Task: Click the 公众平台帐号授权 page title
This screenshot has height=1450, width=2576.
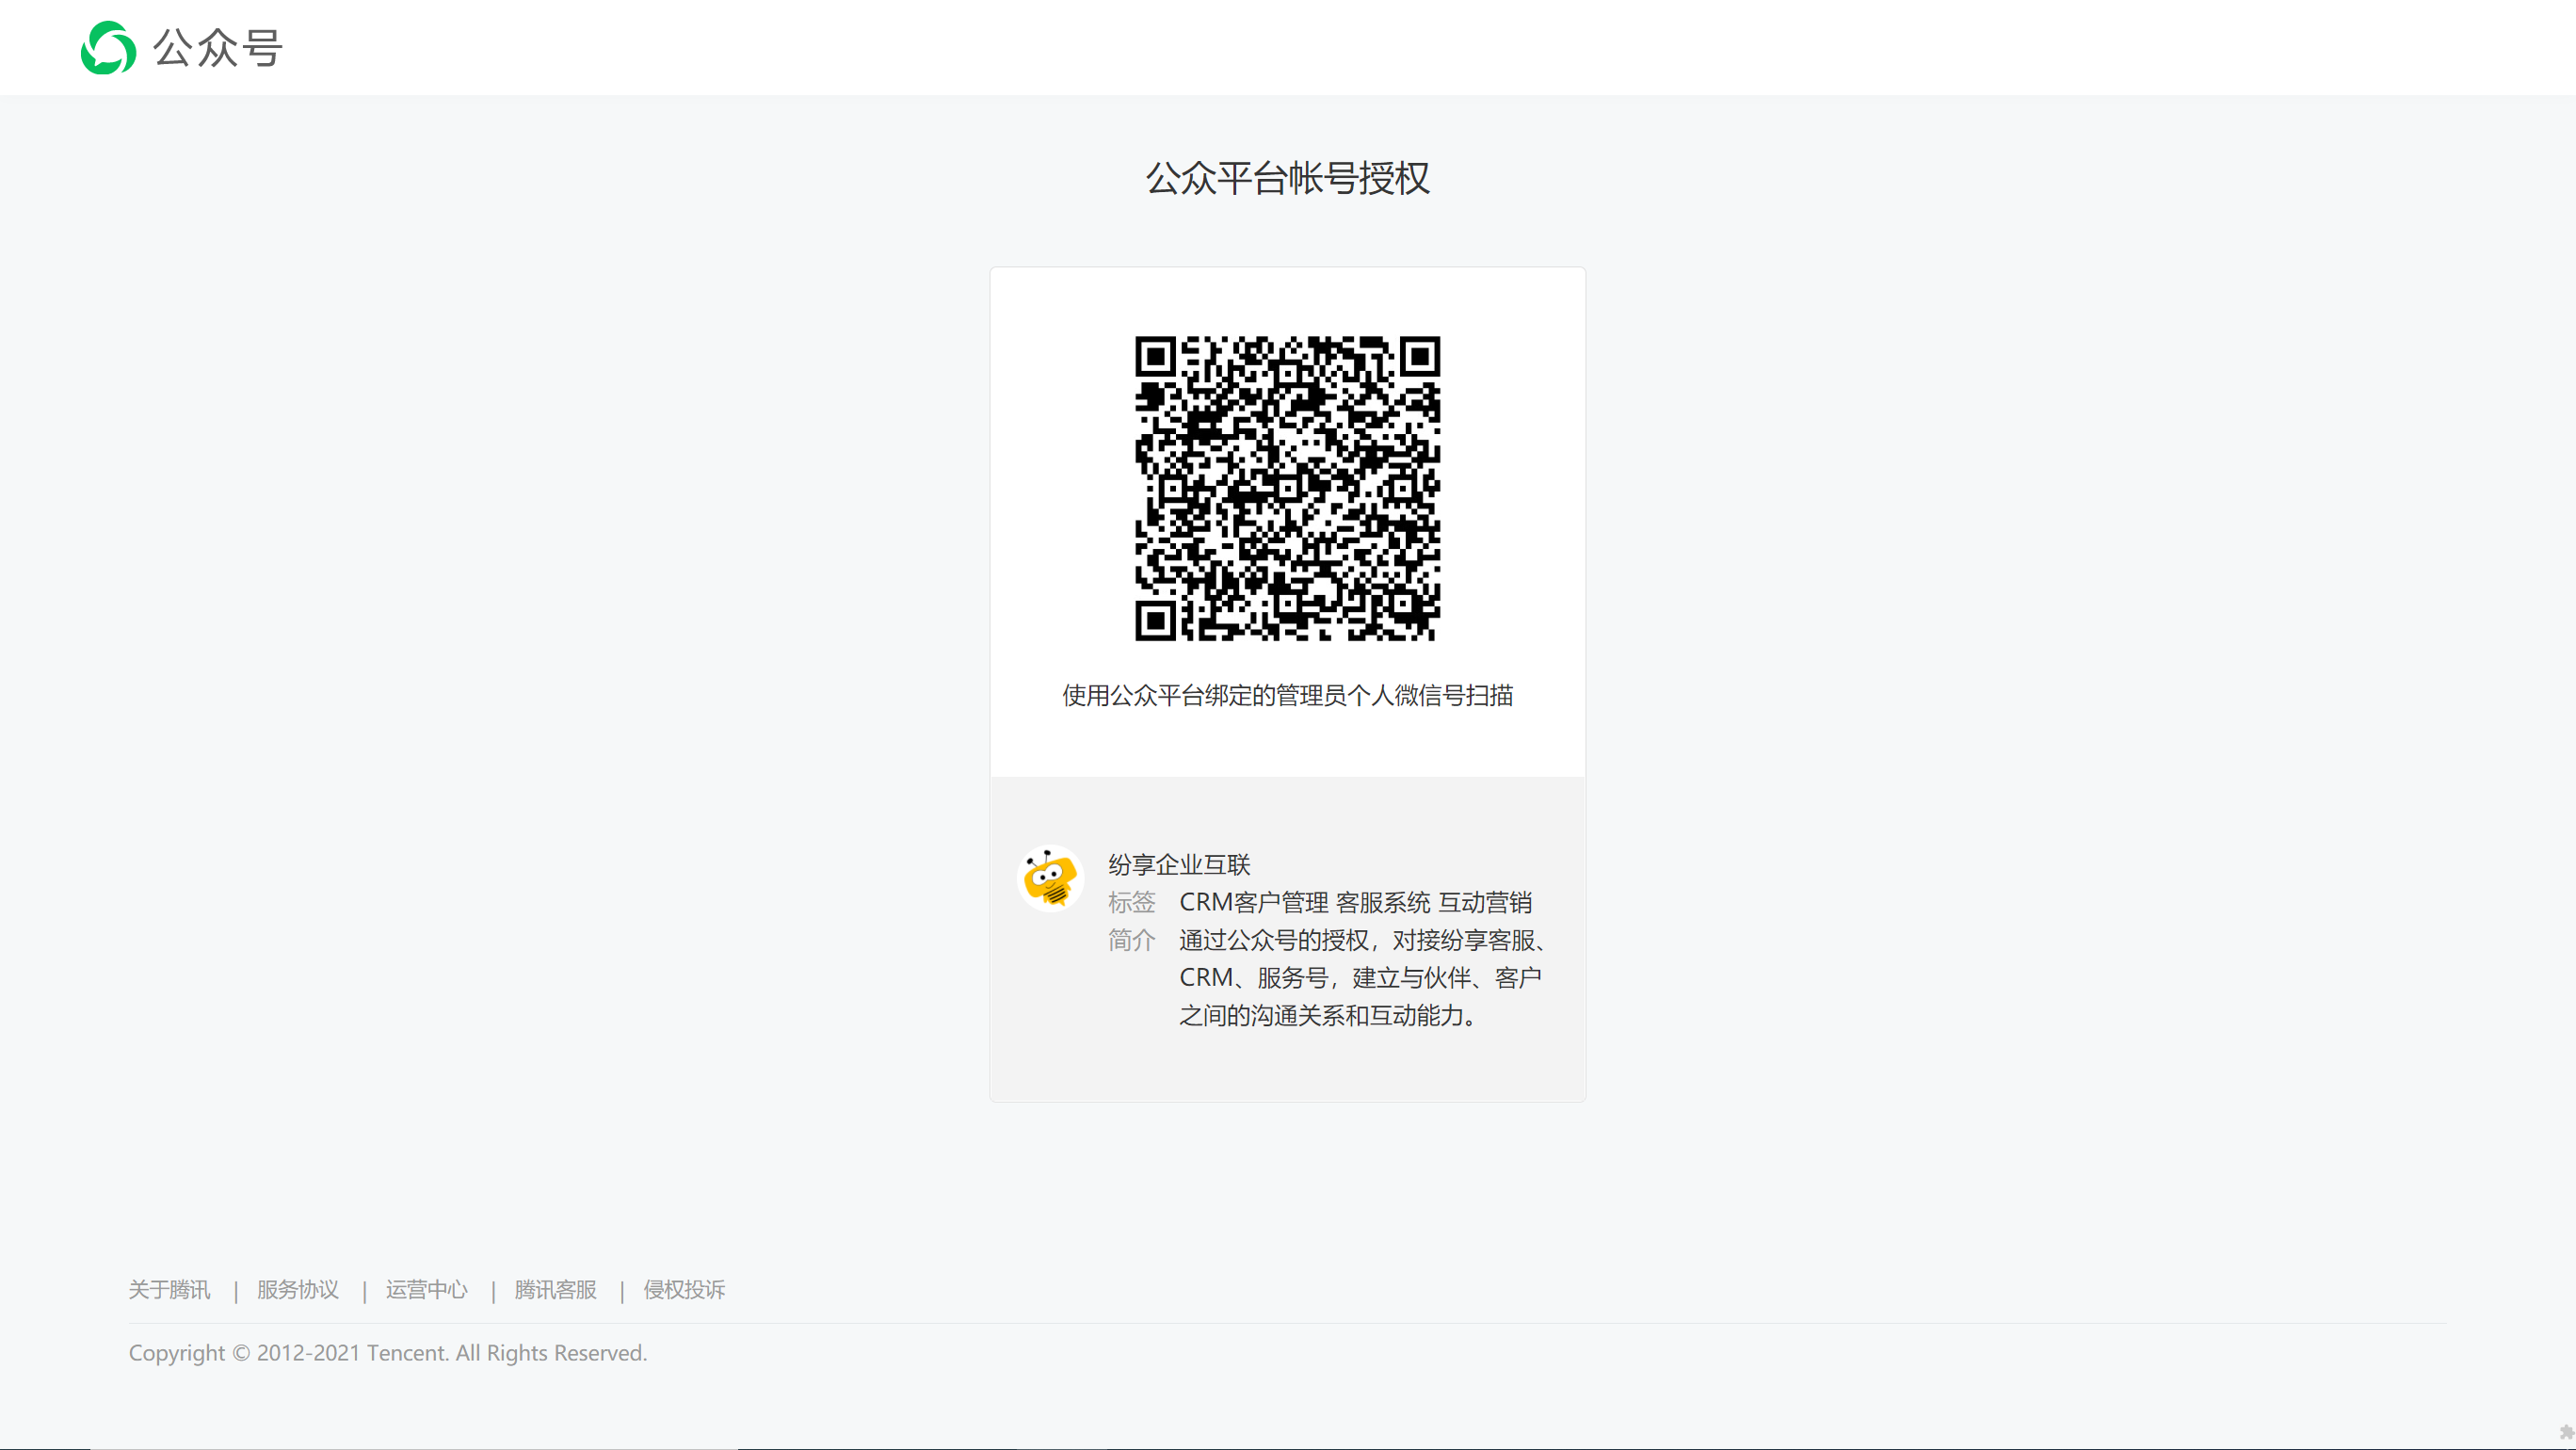Action: [x=1287, y=178]
